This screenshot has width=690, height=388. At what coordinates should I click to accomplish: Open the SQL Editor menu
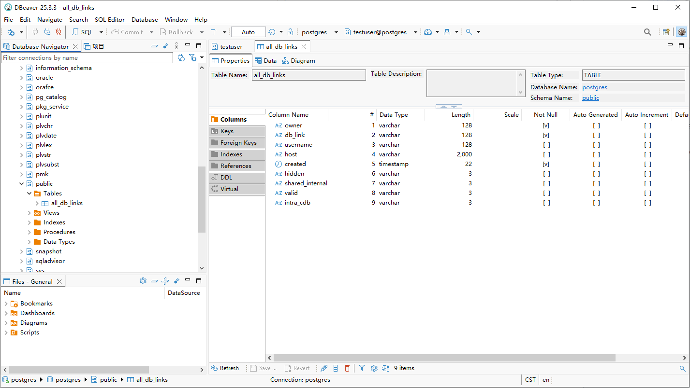tap(109, 20)
